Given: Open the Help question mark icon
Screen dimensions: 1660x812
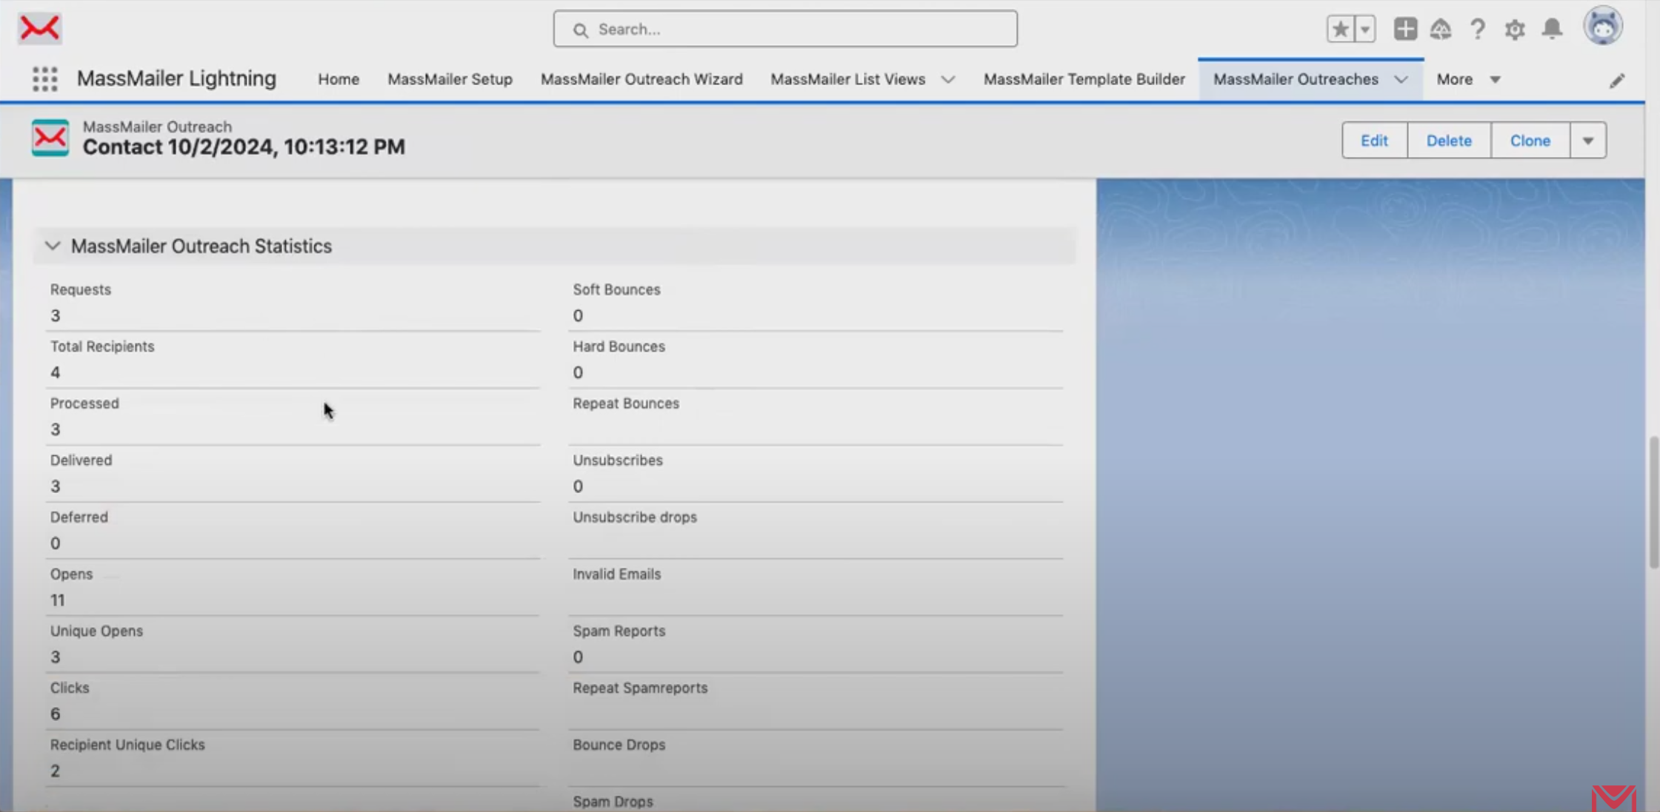Looking at the screenshot, I should click(1477, 29).
